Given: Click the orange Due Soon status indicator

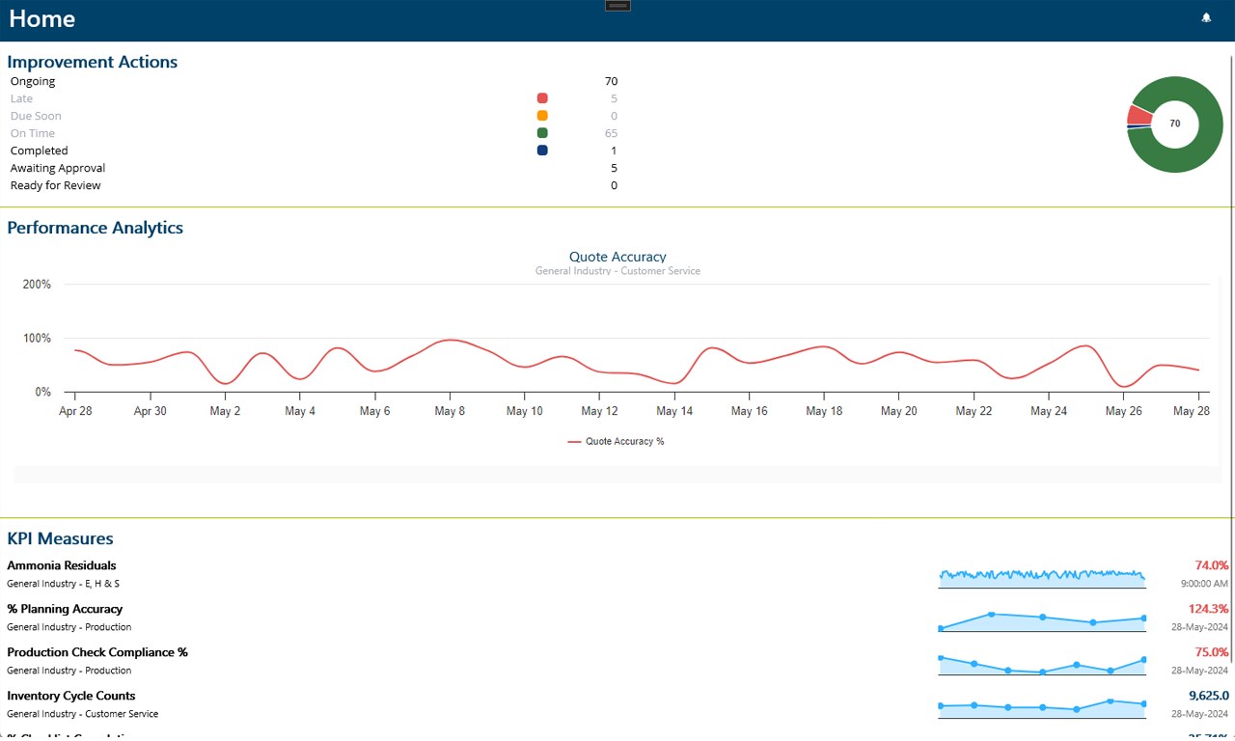Looking at the screenshot, I should point(542,116).
